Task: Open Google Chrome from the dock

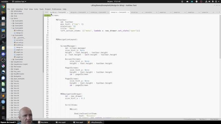Action: [x=3, y=7]
